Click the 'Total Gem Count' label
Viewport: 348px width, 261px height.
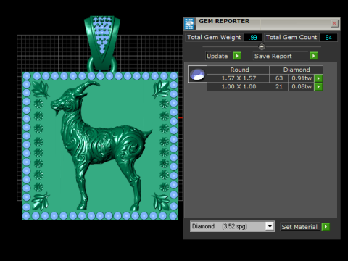[x=291, y=38]
